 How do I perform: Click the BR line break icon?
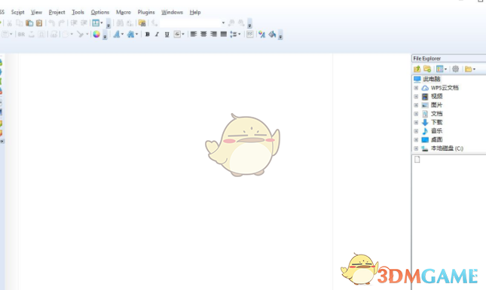click(21, 35)
